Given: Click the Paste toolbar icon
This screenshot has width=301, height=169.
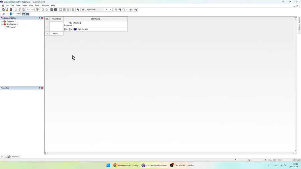Looking at the screenshot, I should 24,10.
